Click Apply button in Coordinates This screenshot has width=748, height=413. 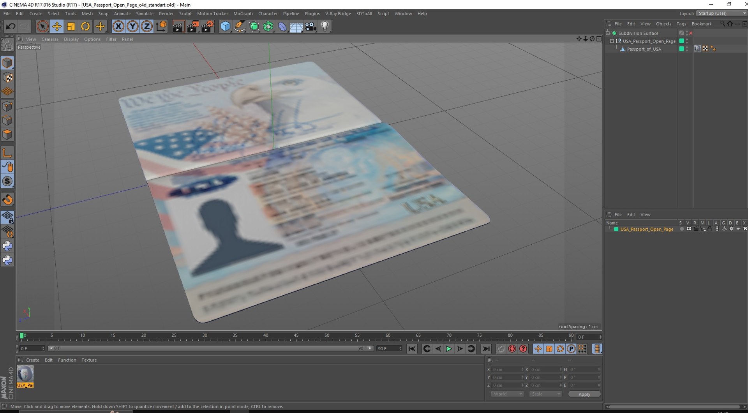point(584,394)
